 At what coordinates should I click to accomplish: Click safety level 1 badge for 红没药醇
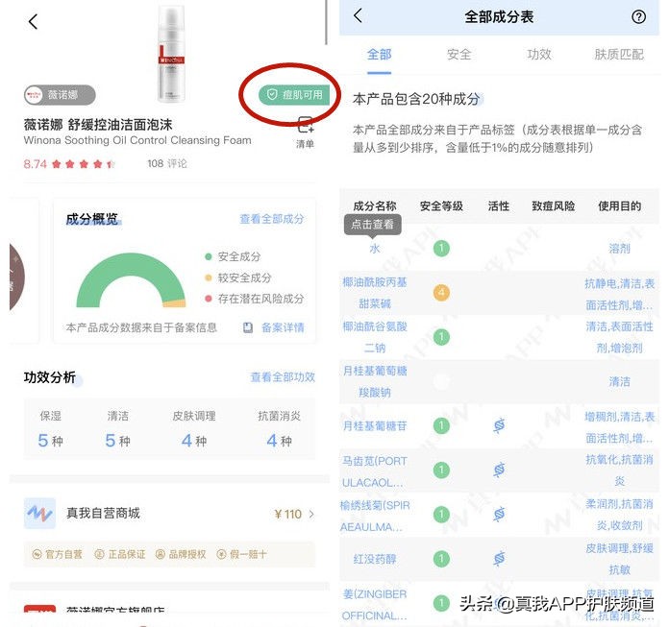point(441,559)
